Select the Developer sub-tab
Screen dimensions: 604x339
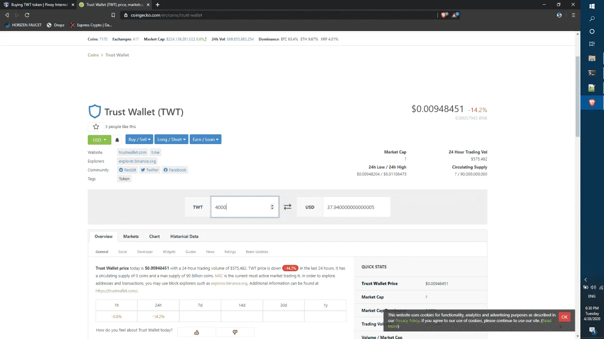[x=145, y=252]
